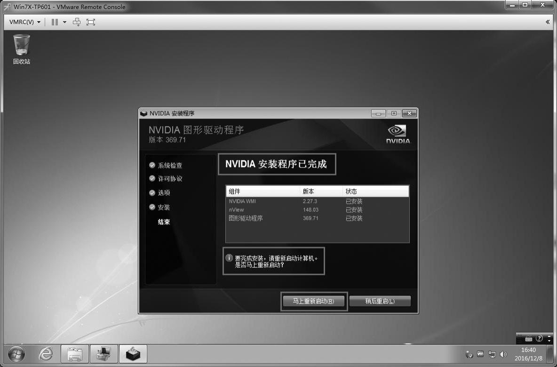Click the NVIDIA logo in installer
Viewport: 557px width, 367px height.
(398, 134)
